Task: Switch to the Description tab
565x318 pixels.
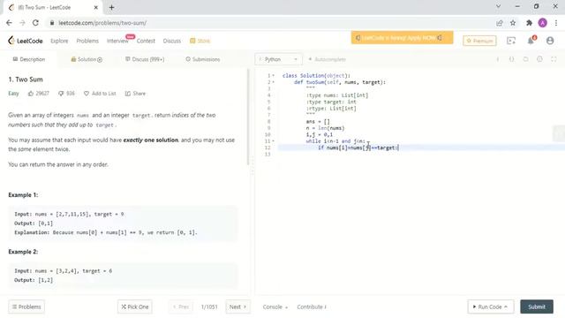Action: pyautogui.click(x=29, y=59)
